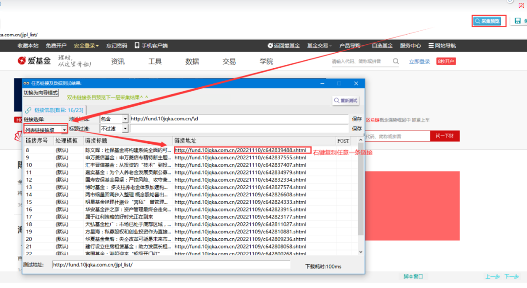Click the 测试地址 URL field

[171, 265]
